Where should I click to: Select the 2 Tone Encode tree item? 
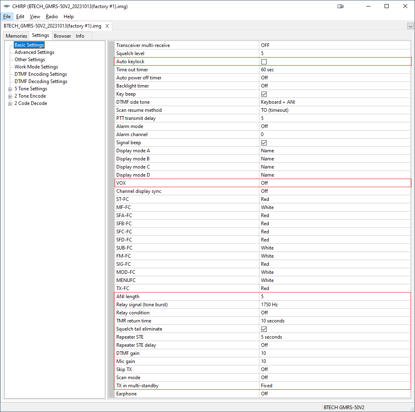tap(30, 96)
